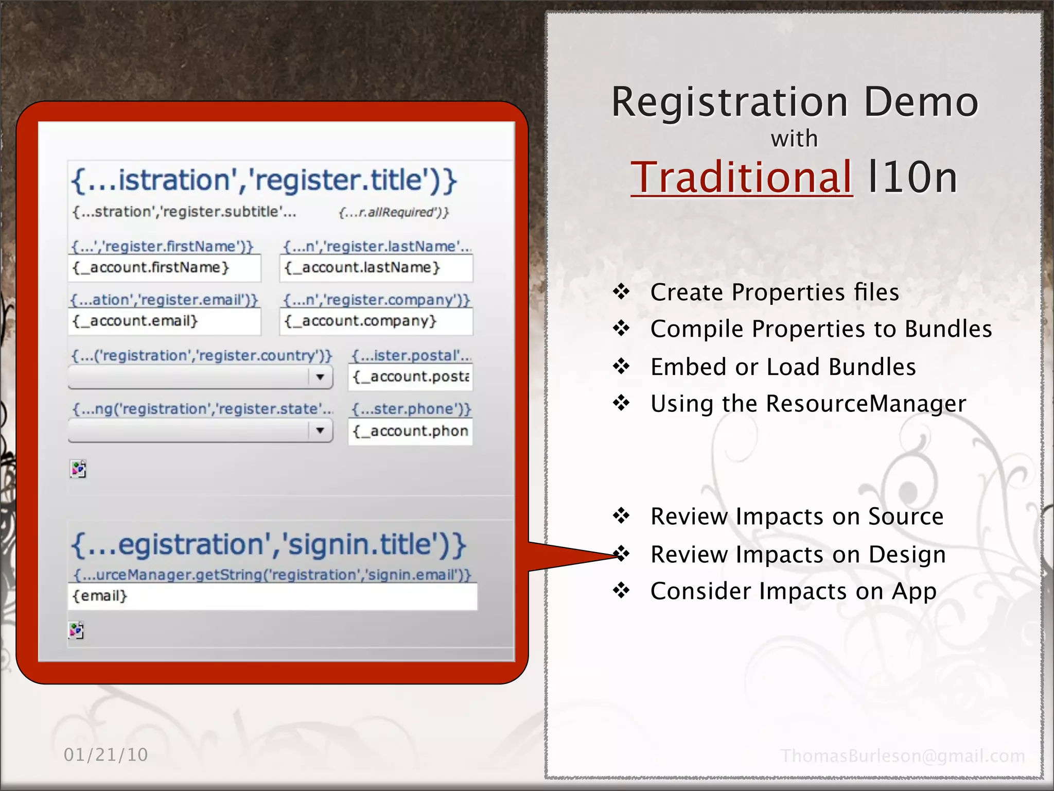The height and width of the screenshot is (791, 1054).
Task: Click the {...r.allRequired')} italic text
Action: coord(394,212)
